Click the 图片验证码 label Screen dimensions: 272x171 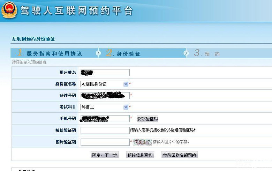click(x=66, y=142)
